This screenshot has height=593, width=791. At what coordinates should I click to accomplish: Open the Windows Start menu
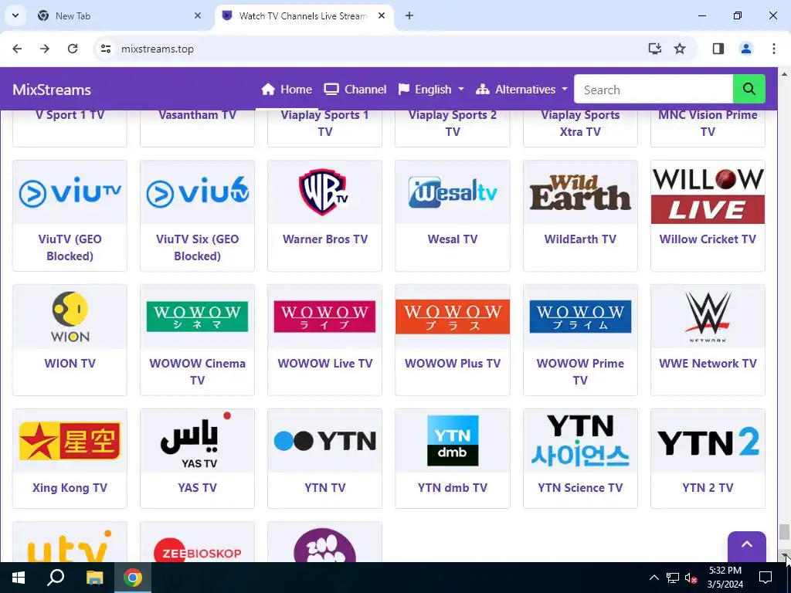[19, 578]
